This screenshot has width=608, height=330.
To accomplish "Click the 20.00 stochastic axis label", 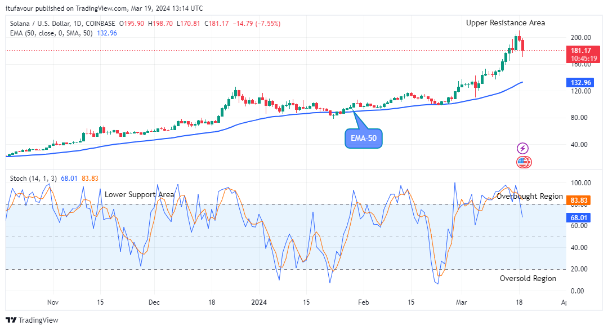I will pos(580,269).
